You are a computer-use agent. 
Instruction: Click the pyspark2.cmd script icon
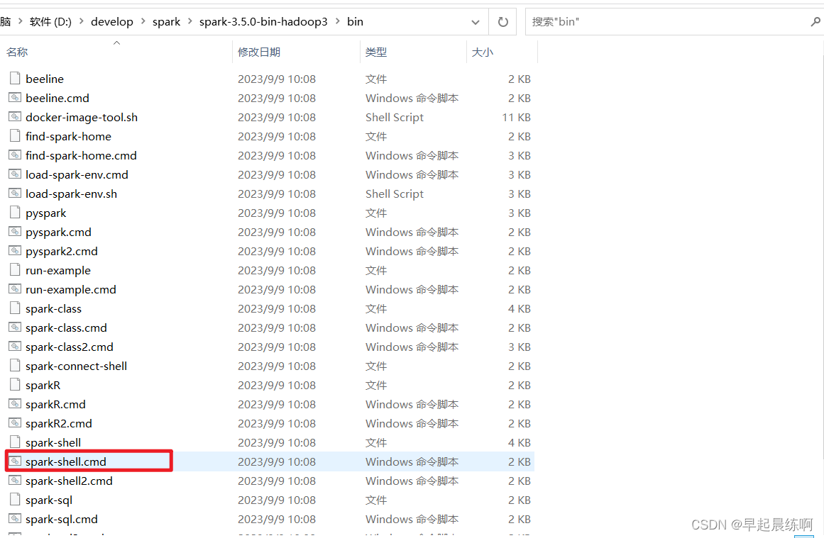click(x=15, y=251)
